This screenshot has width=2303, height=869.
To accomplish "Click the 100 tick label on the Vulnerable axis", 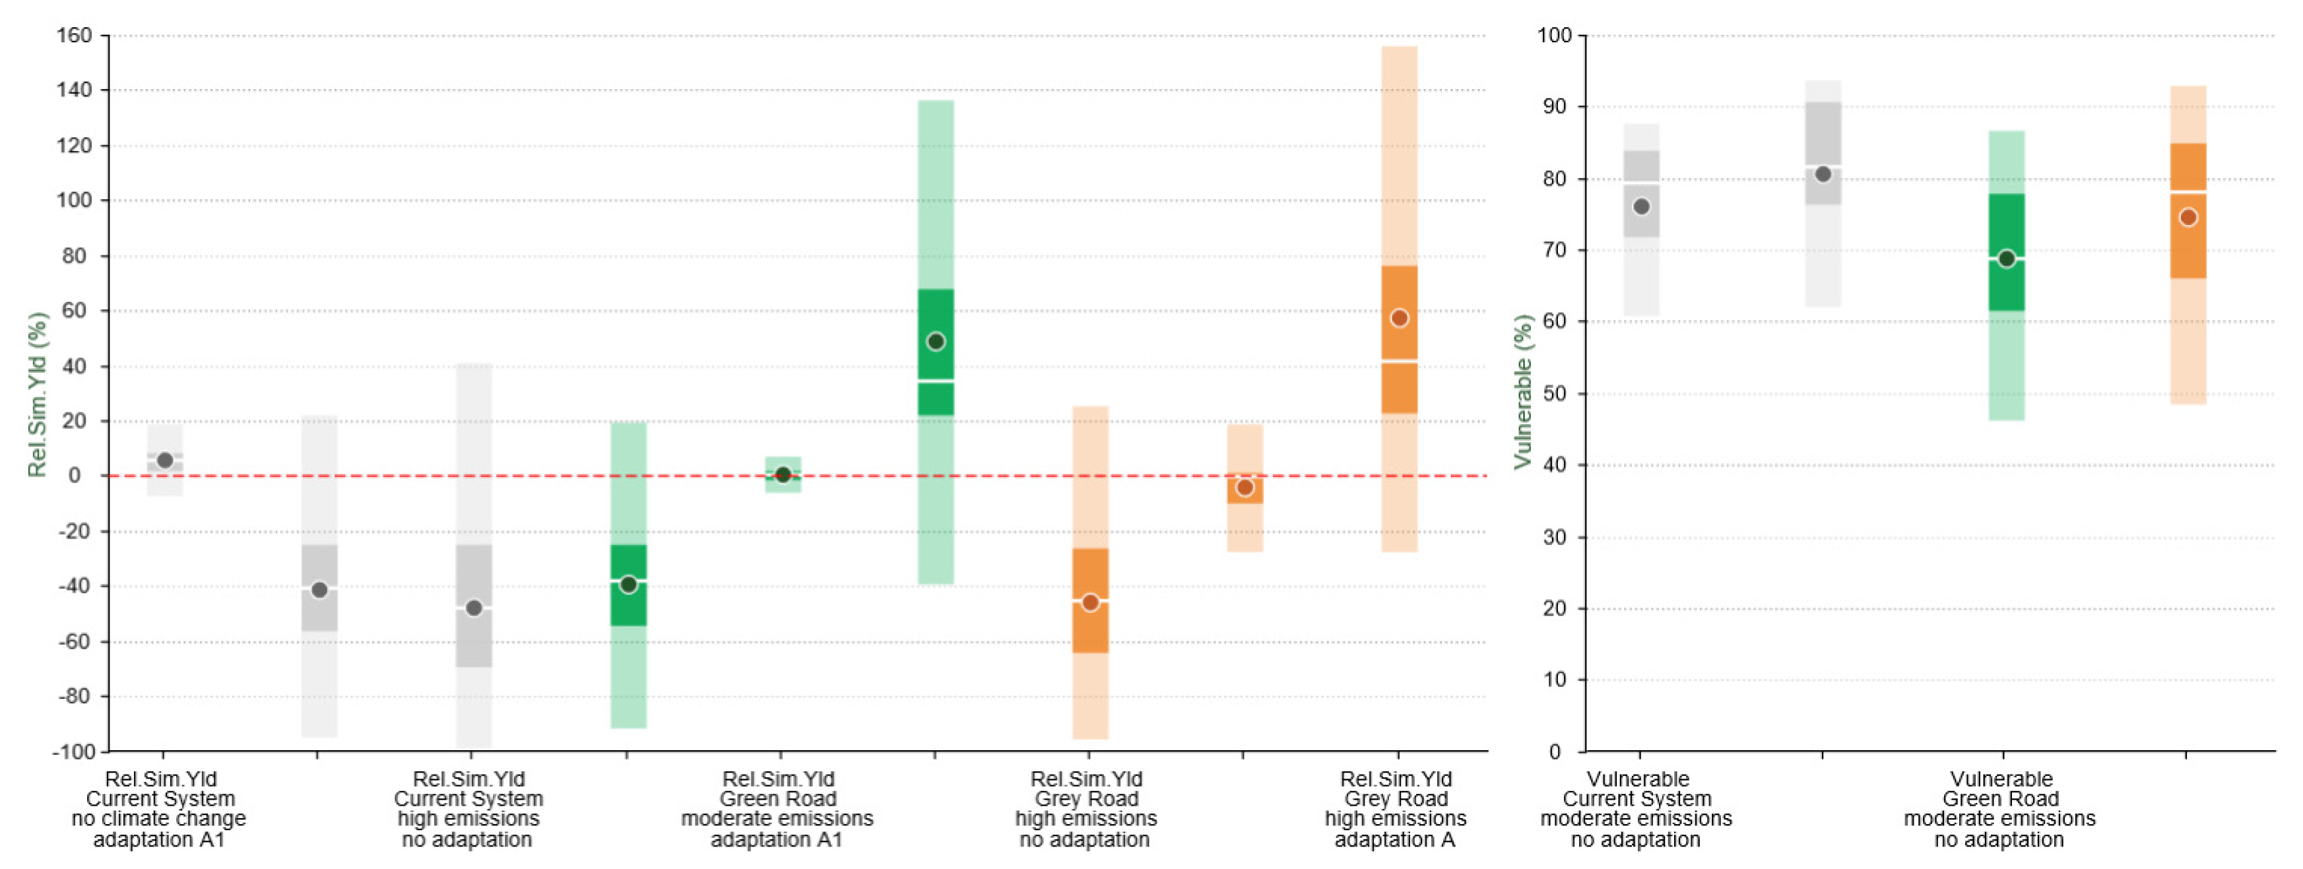I will 1554,36.
